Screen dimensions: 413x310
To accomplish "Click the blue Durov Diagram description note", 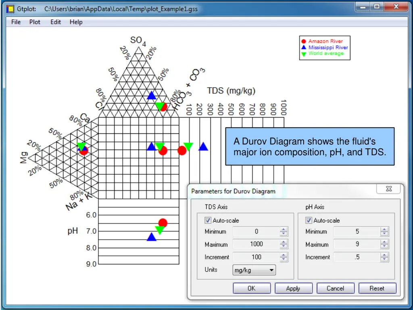I will pyautogui.click(x=310, y=147).
